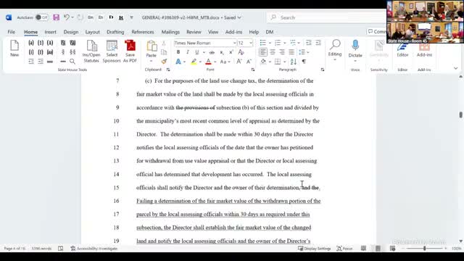Toggle Bold formatting
The height and width of the screenshot is (261, 464).
(x=178, y=52)
